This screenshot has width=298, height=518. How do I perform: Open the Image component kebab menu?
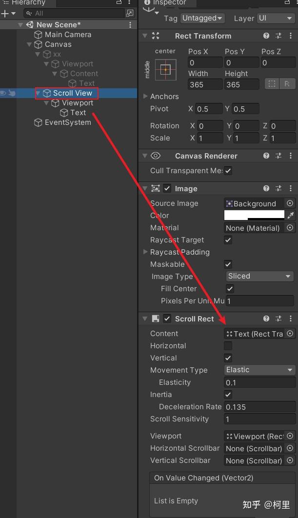coord(291,188)
